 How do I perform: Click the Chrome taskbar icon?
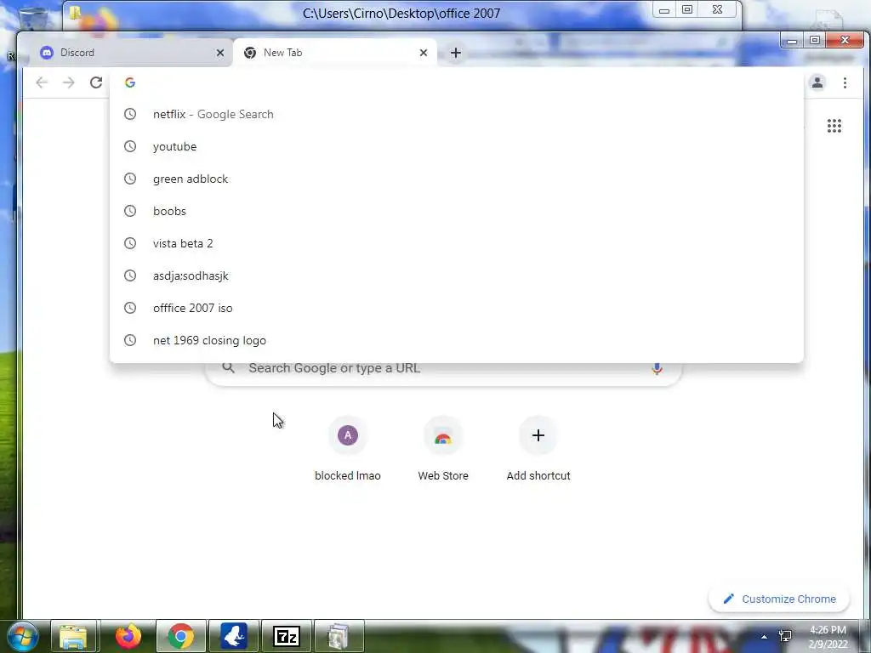pyautogui.click(x=181, y=636)
